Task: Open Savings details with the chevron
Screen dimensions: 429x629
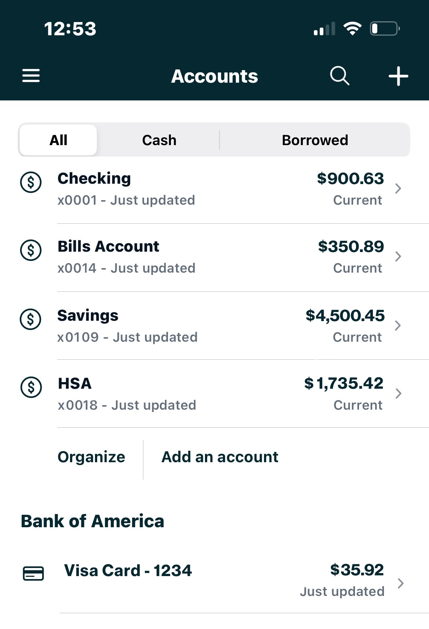Action: click(398, 326)
